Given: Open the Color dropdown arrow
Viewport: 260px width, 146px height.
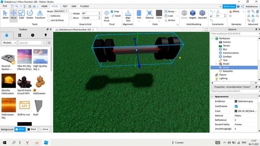Looking at the screenshot, I should tap(159, 21).
